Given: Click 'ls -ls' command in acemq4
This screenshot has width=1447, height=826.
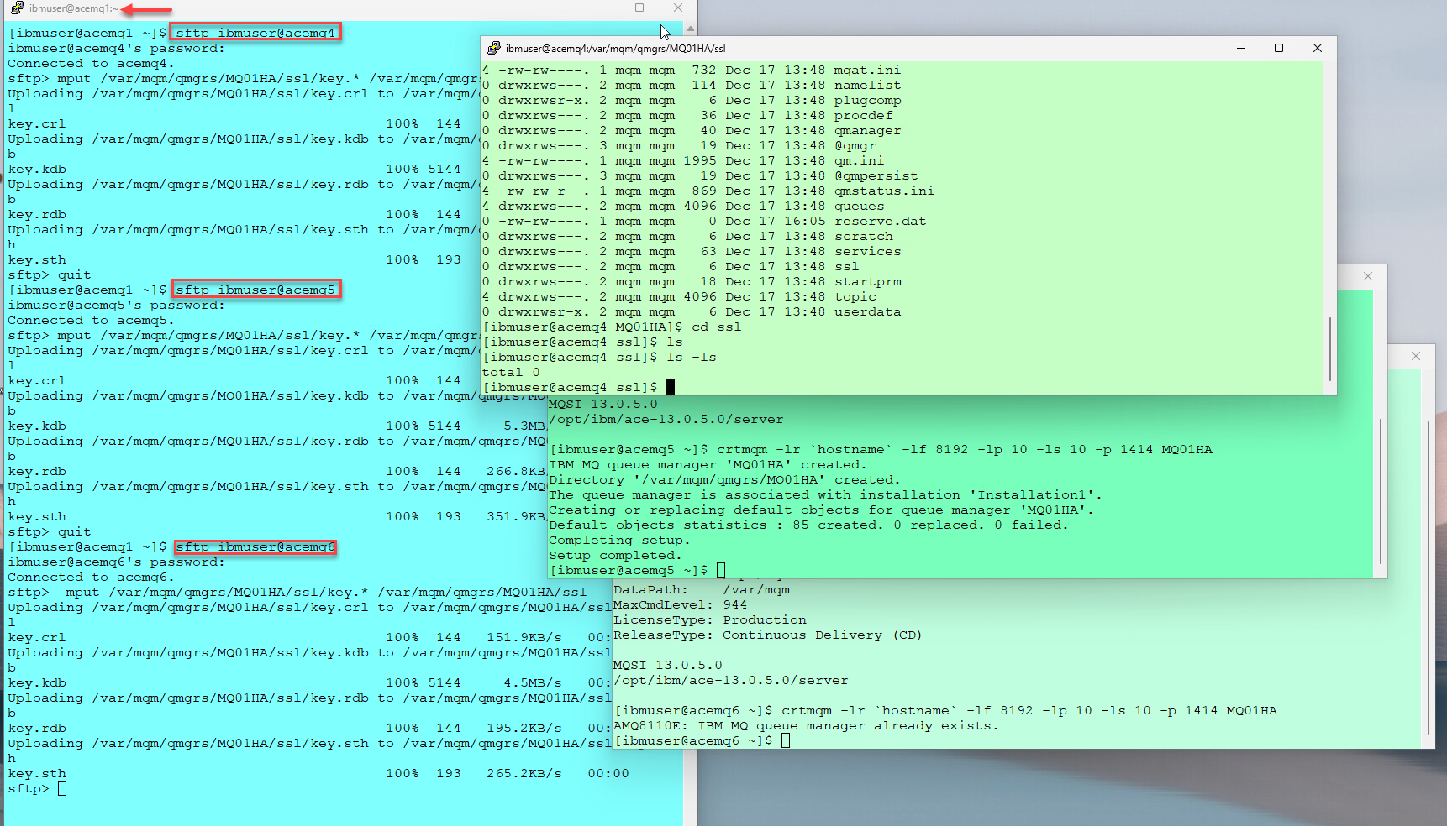Looking at the screenshot, I should 692,357.
